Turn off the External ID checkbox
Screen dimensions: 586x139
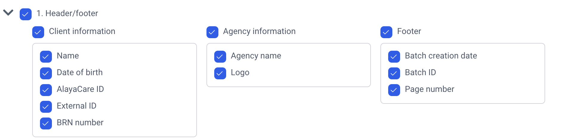pos(46,107)
